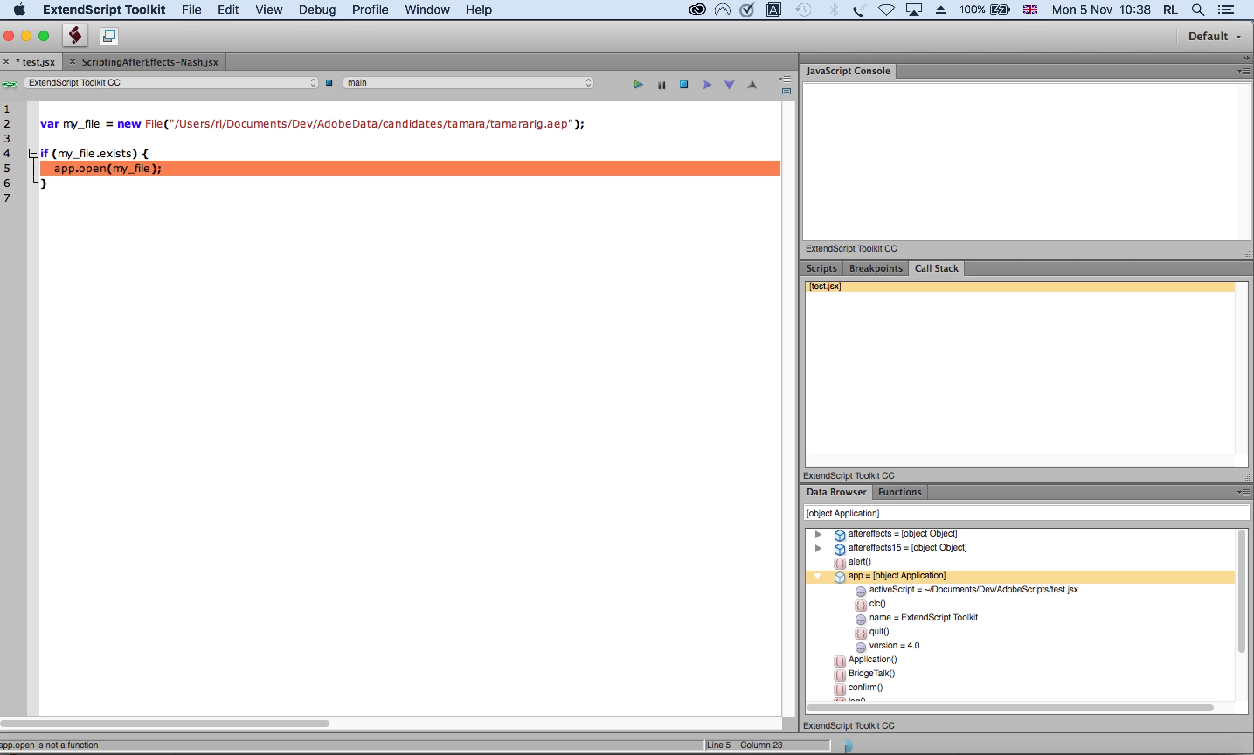Screen dimensions: 1254x755
Task: Click the Step Out debug icon
Action: 752,84
